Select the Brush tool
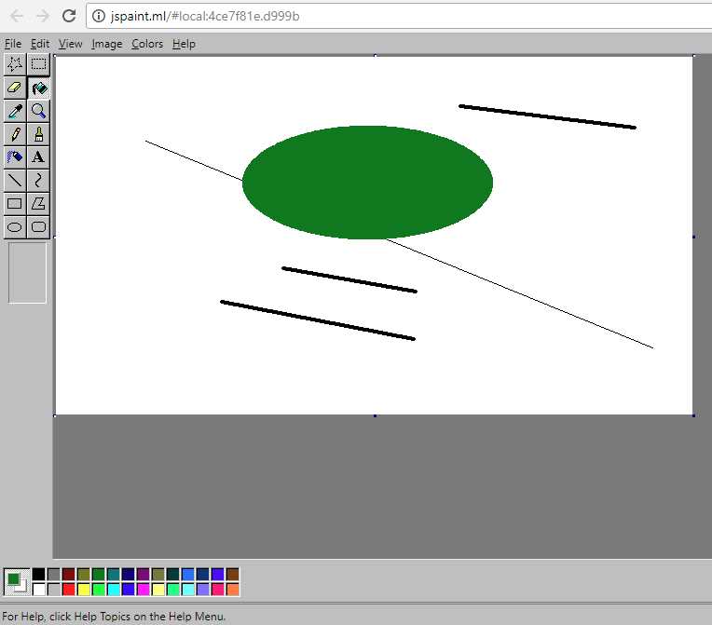The width and height of the screenshot is (712, 625). tap(38, 134)
